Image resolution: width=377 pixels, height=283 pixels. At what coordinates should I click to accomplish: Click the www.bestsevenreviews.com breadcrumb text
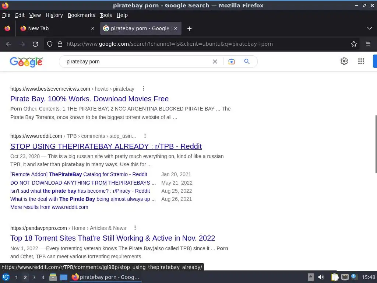pyautogui.click(x=50, y=89)
